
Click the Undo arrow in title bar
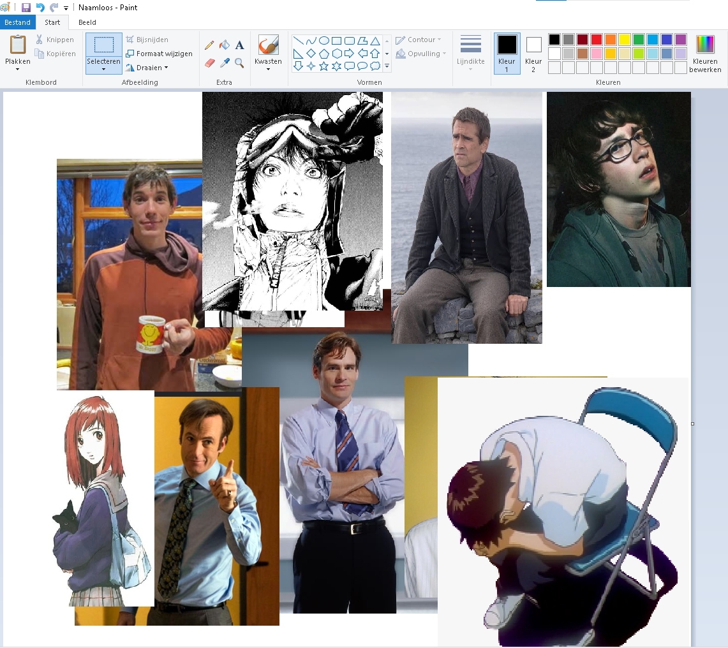click(x=40, y=8)
